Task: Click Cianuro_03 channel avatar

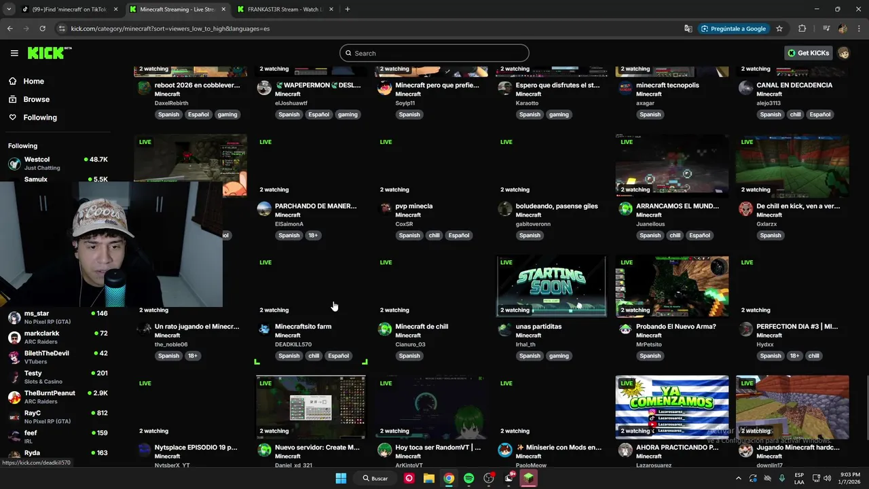Action: (x=385, y=329)
